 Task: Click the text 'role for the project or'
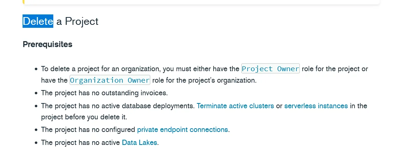(x=335, y=69)
